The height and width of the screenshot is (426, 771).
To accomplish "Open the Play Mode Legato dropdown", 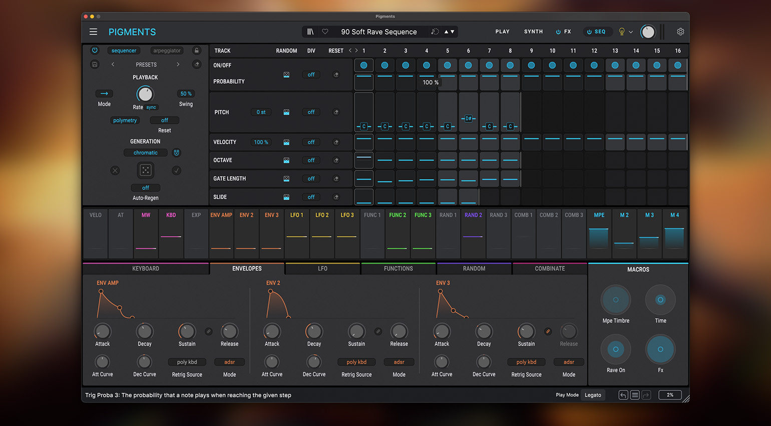I will coord(593,395).
